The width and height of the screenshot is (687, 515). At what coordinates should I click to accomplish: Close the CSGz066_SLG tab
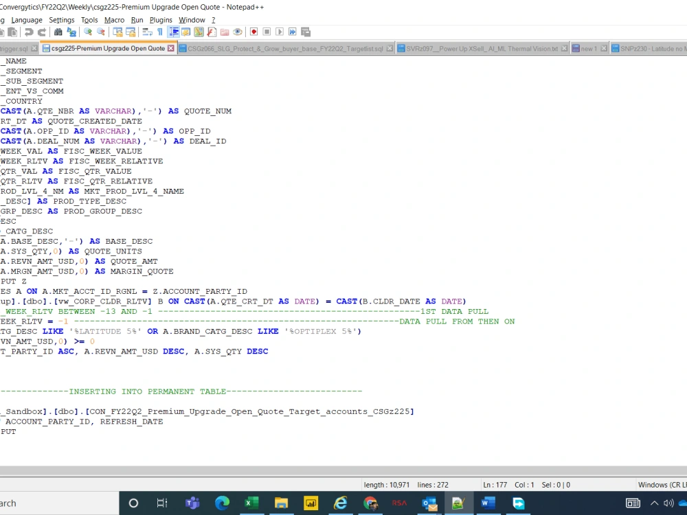point(390,49)
